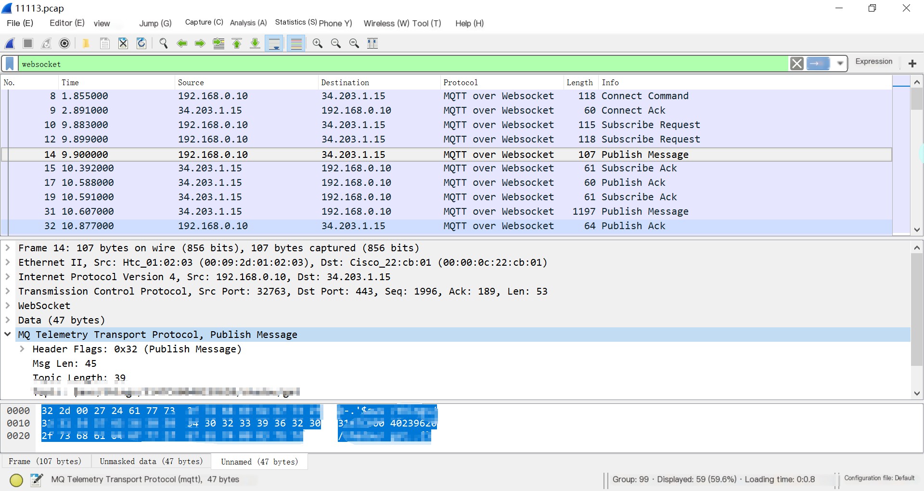Switch to the Unmasked data tab
924x491 pixels.
pos(151,461)
